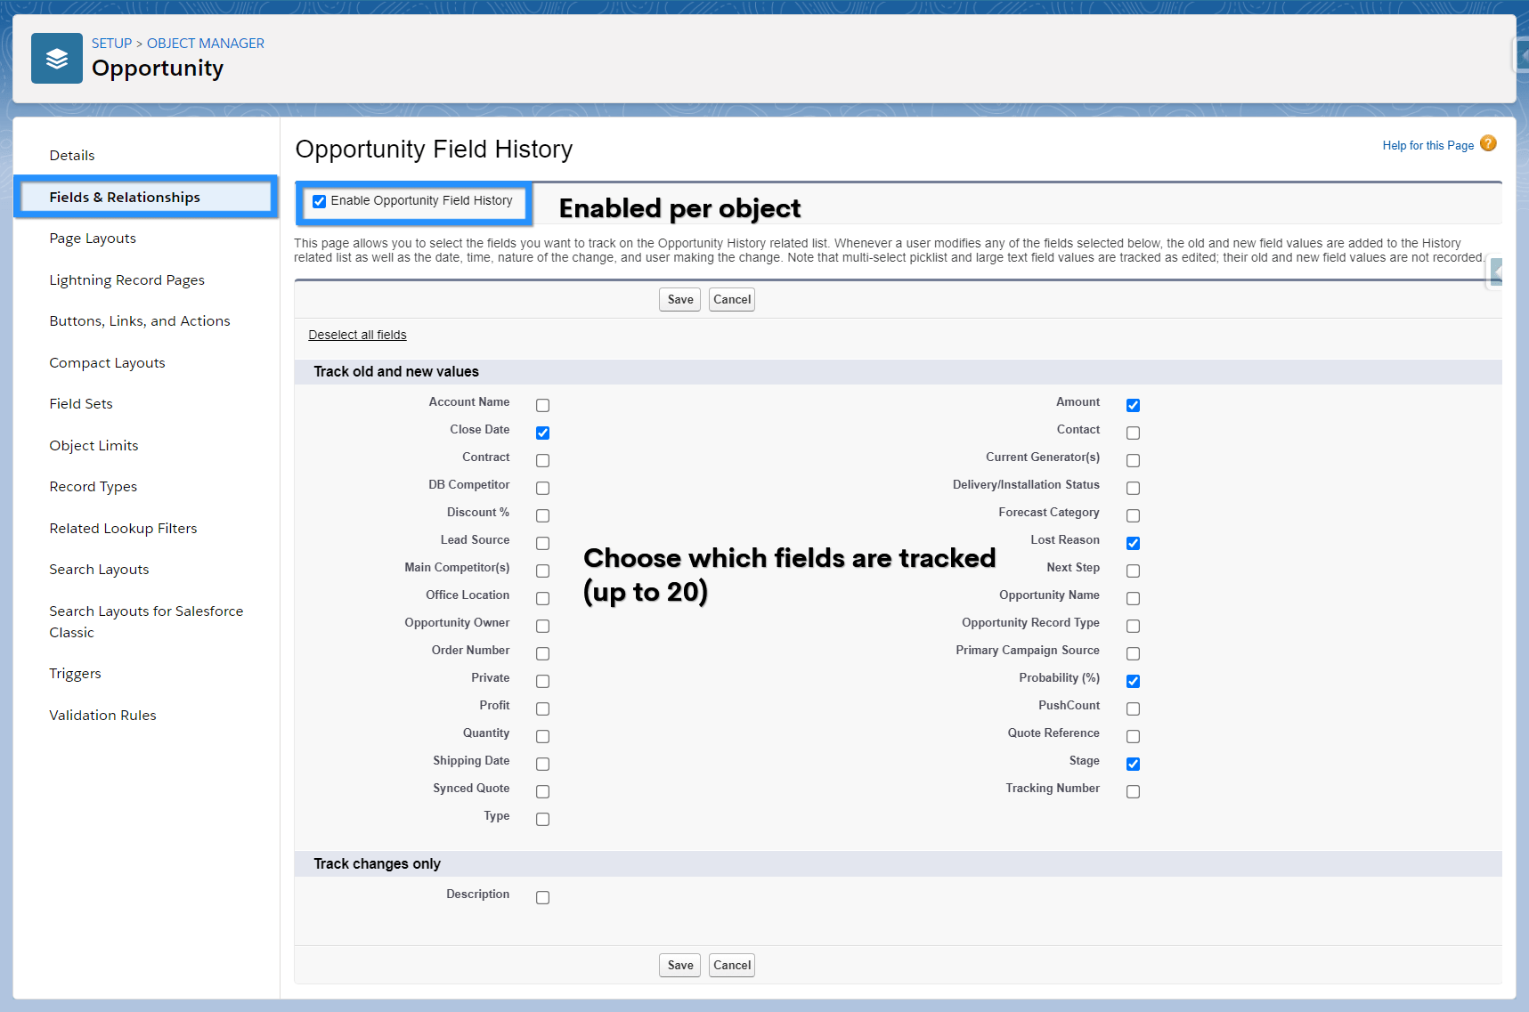Image resolution: width=1529 pixels, height=1012 pixels.
Task: Enable tracking for Lead Source
Action: tap(542, 543)
